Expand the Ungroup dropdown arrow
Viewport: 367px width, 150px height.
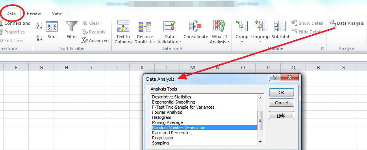260,42
